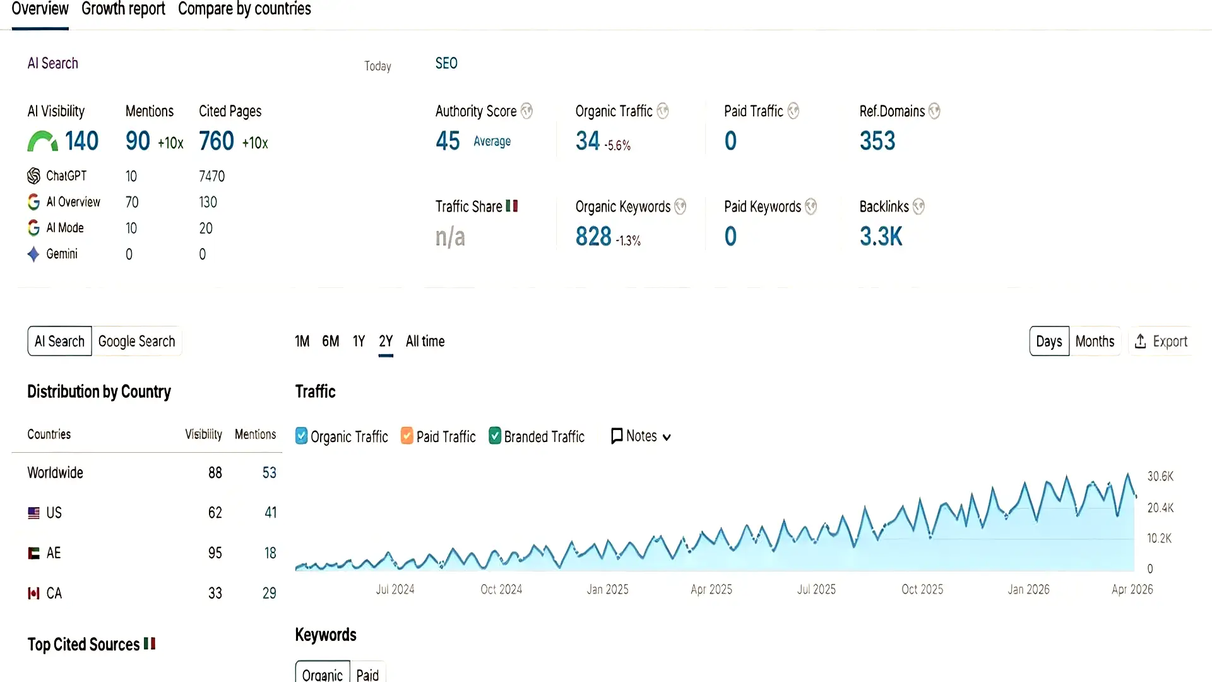Uncheck the Organic Traffic checkbox
Viewport: 1212px width, 682px height.
(x=302, y=436)
